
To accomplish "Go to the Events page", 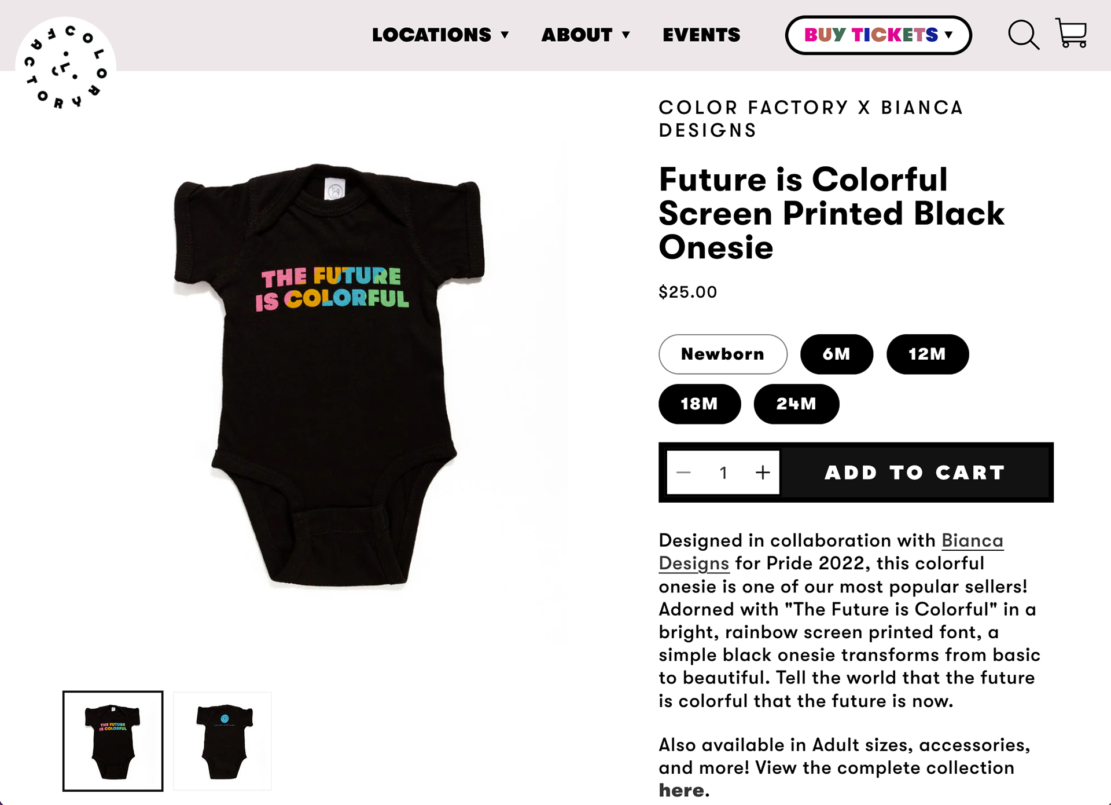I will (x=701, y=35).
